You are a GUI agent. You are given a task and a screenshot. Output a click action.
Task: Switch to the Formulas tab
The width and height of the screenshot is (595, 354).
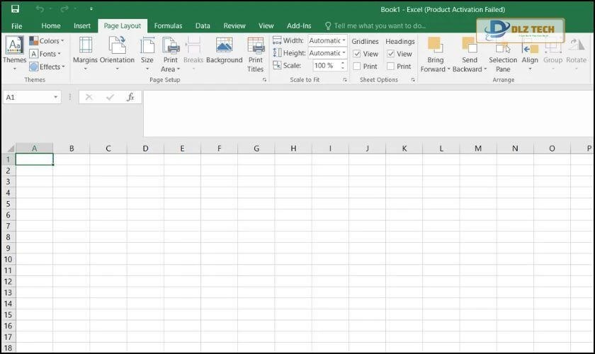[x=168, y=25]
